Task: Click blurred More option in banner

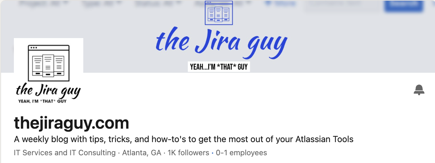Action: coord(280,4)
